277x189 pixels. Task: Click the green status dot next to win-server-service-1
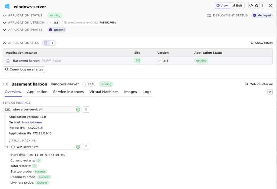pyautogui.click(x=78, y=109)
